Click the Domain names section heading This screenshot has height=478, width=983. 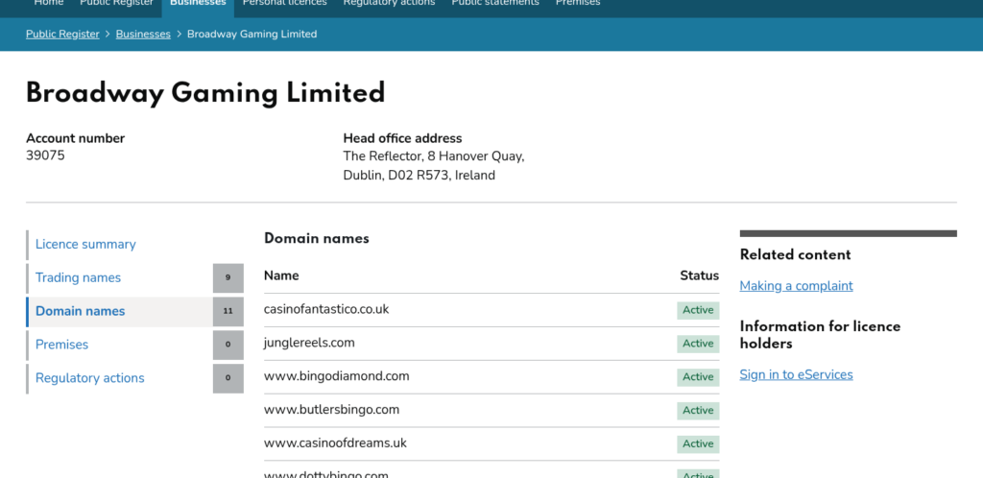pos(317,239)
